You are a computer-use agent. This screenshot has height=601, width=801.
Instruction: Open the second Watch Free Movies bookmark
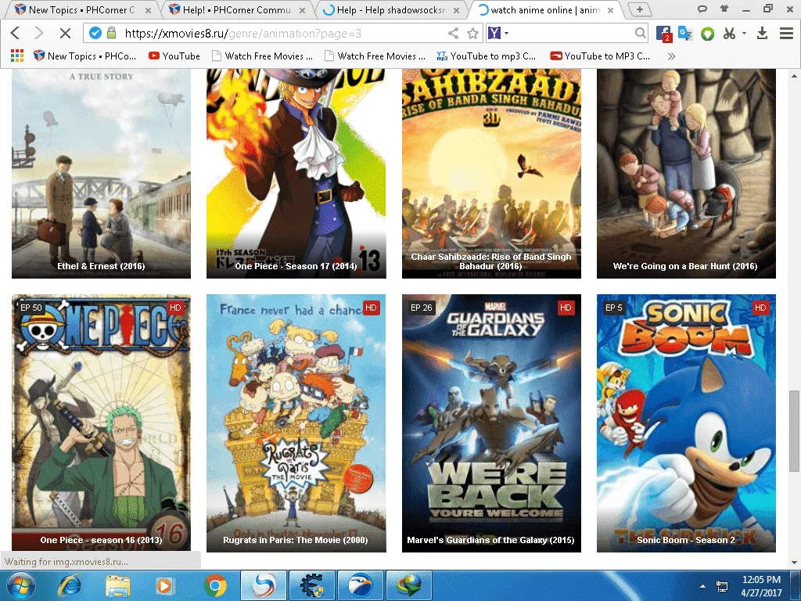(375, 56)
